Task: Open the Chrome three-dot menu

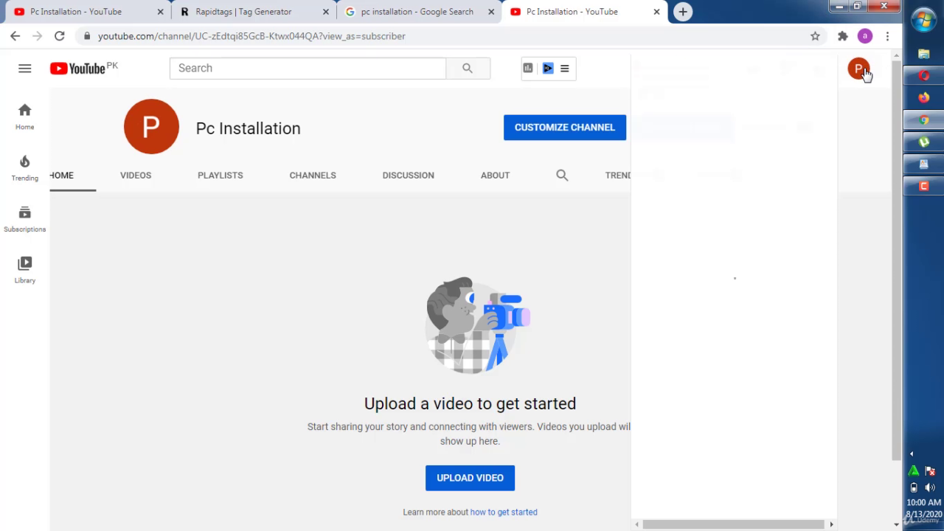Action: [887, 36]
